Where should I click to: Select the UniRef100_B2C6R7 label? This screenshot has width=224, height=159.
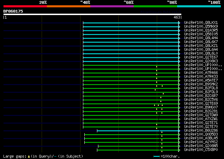coord(201,96)
